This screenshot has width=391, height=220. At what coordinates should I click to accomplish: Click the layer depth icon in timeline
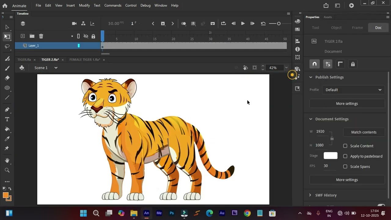(x=92, y=24)
